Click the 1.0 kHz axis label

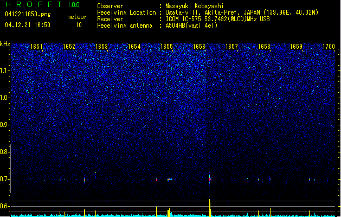tap(5, 98)
